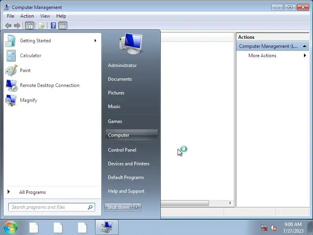Click the muted volume tray icon
This screenshot has width=313, height=235.
[x=273, y=228]
